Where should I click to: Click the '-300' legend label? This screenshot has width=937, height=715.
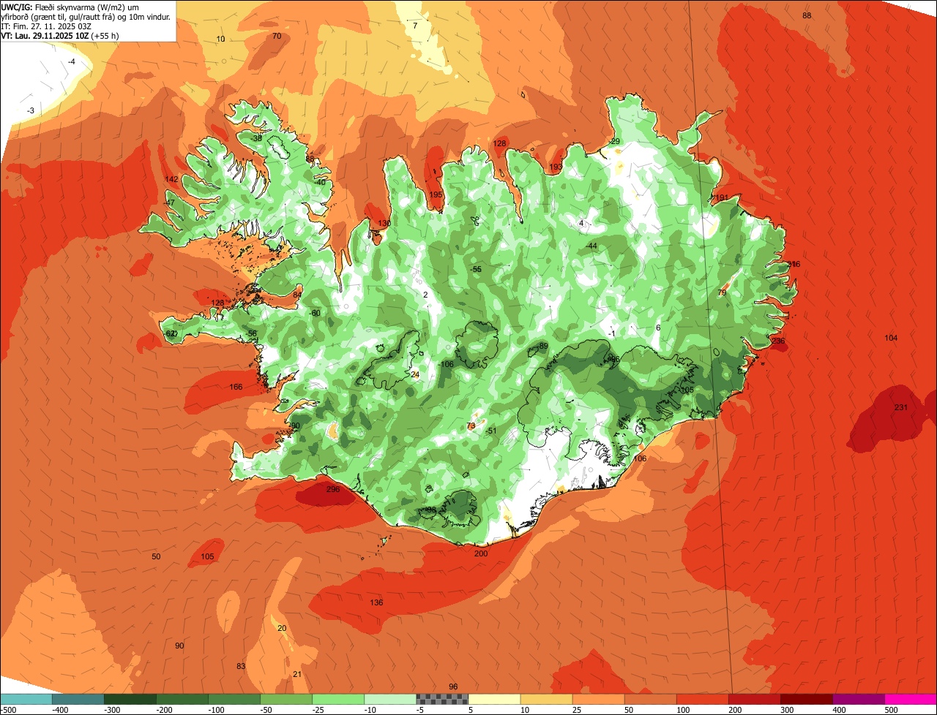point(111,710)
